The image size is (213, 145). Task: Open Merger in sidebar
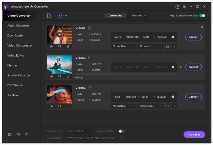[12, 65]
